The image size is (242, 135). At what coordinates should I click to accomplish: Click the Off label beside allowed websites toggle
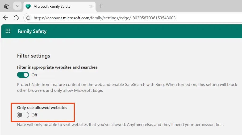[x=34, y=115]
